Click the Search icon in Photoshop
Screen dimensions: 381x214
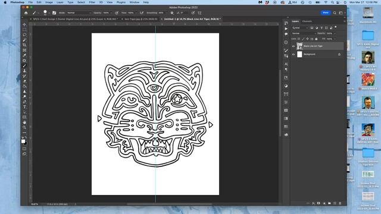click(x=335, y=13)
